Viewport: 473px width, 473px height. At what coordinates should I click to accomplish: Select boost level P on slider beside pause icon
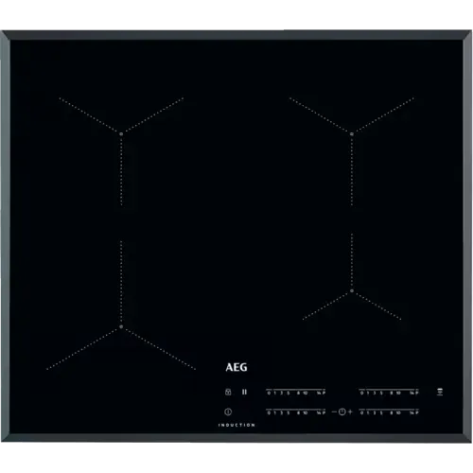click(x=324, y=393)
